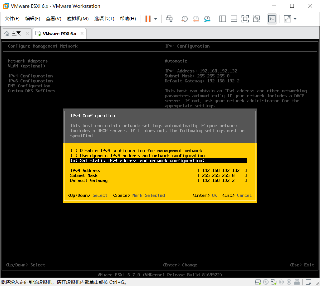Click the Pause virtual machine icon

coord(148,19)
